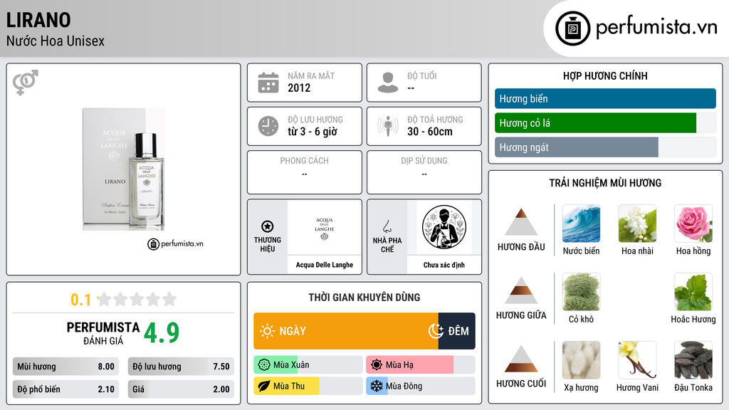The width and height of the screenshot is (729, 410).
Task: Click the person icon beside Độ tuổi
Action: (388, 83)
